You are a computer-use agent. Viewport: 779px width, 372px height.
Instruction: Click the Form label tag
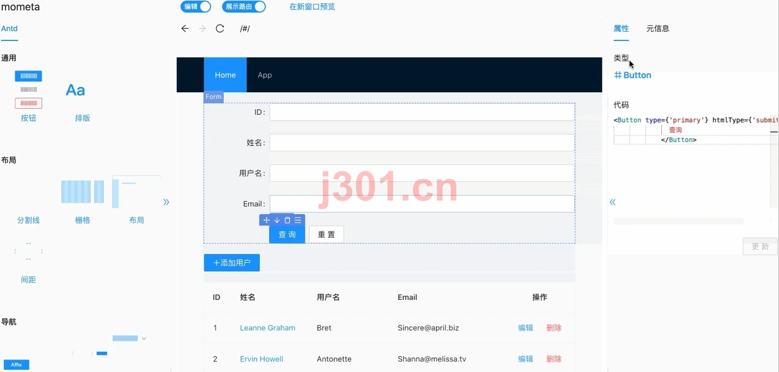[213, 97]
